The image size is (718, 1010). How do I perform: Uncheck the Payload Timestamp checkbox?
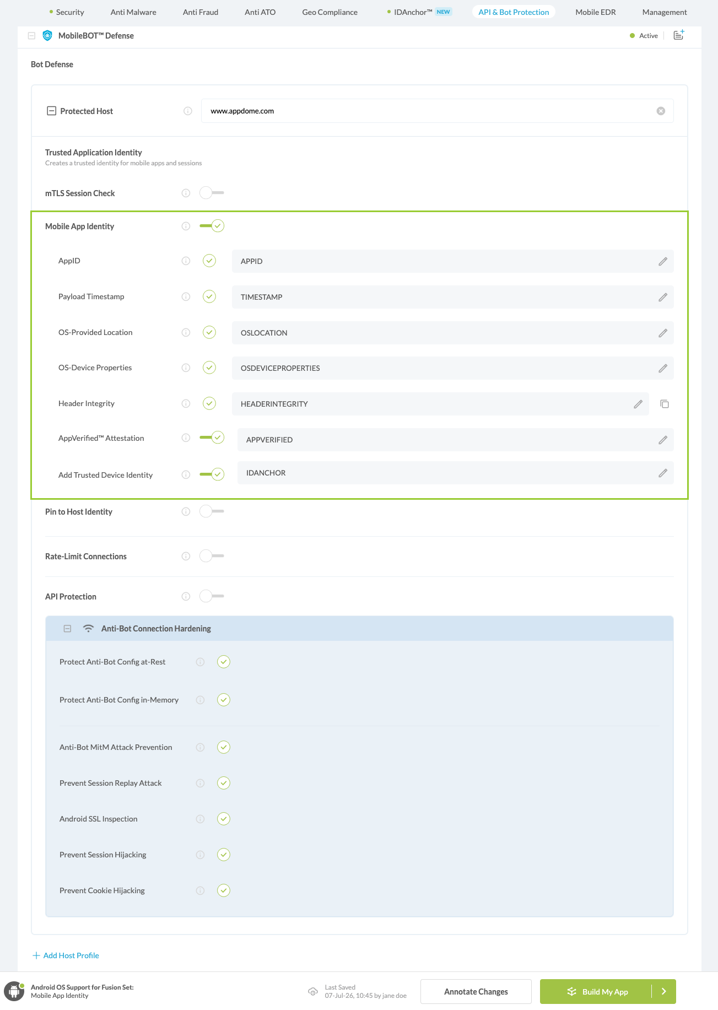coord(209,297)
